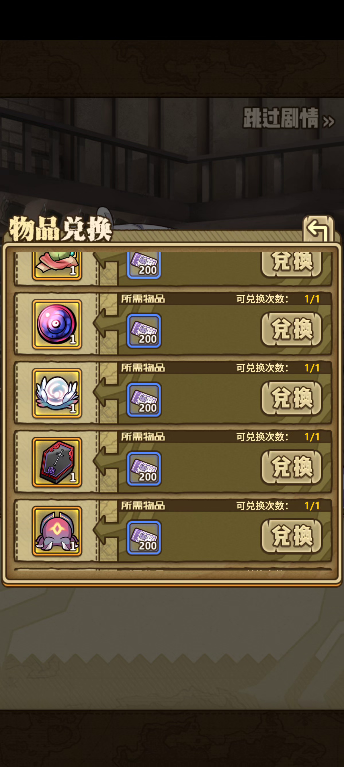
Task: Exchange for the pink eyeball orb
Action: click(x=292, y=329)
